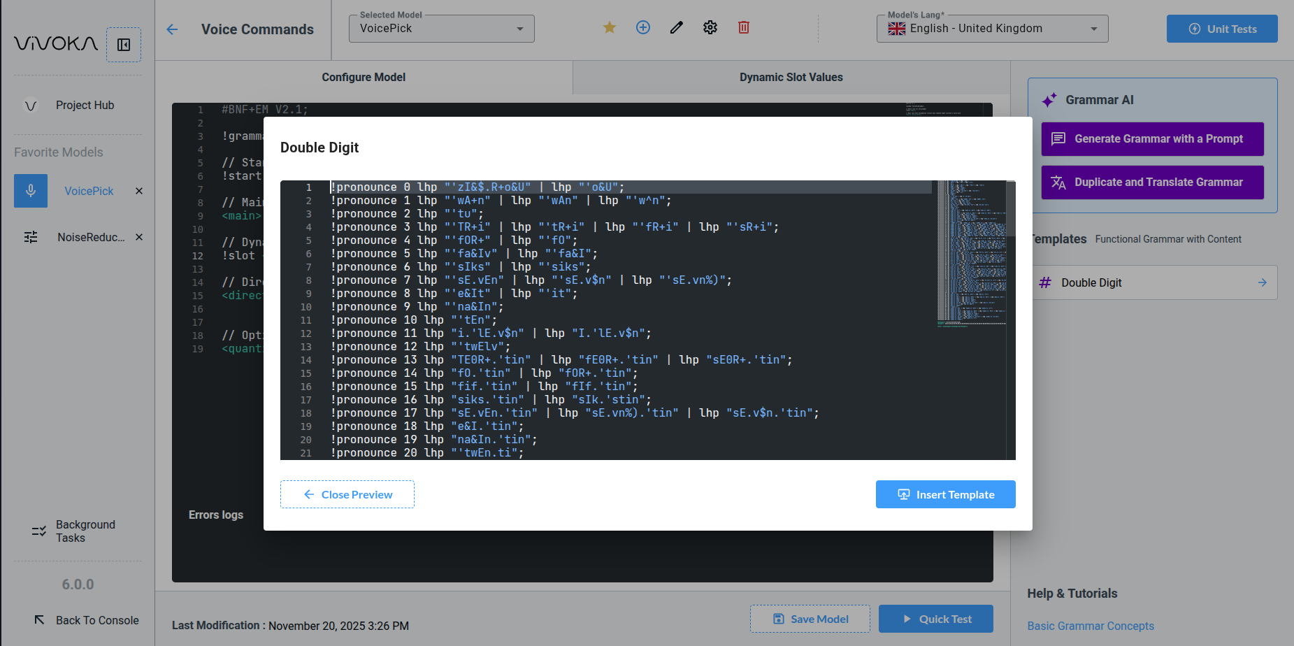Viewport: 1294px width, 646px height.
Task: Click the Close Preview button
Action: click(x=347, y=494)
